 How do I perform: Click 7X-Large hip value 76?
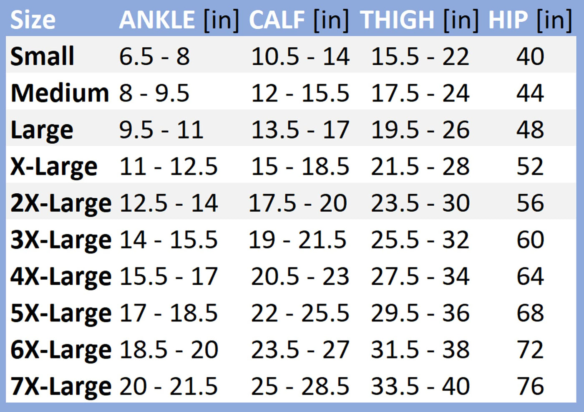click(530, 387)
